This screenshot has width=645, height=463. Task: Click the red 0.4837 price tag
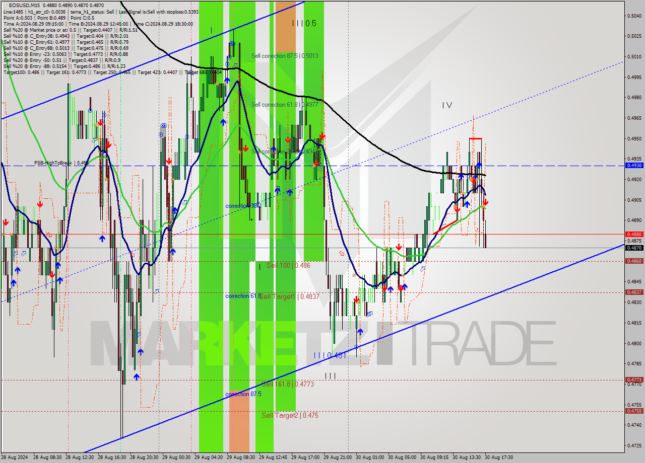634,292
